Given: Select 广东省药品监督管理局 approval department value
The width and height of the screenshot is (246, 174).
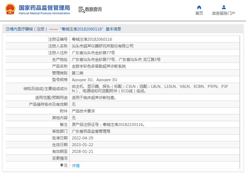Looking at the screenshot, I should click(x=91, y=131).
